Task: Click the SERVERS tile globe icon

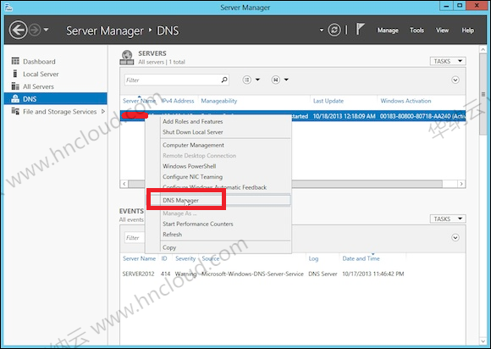Action: (x=127, y=58)
